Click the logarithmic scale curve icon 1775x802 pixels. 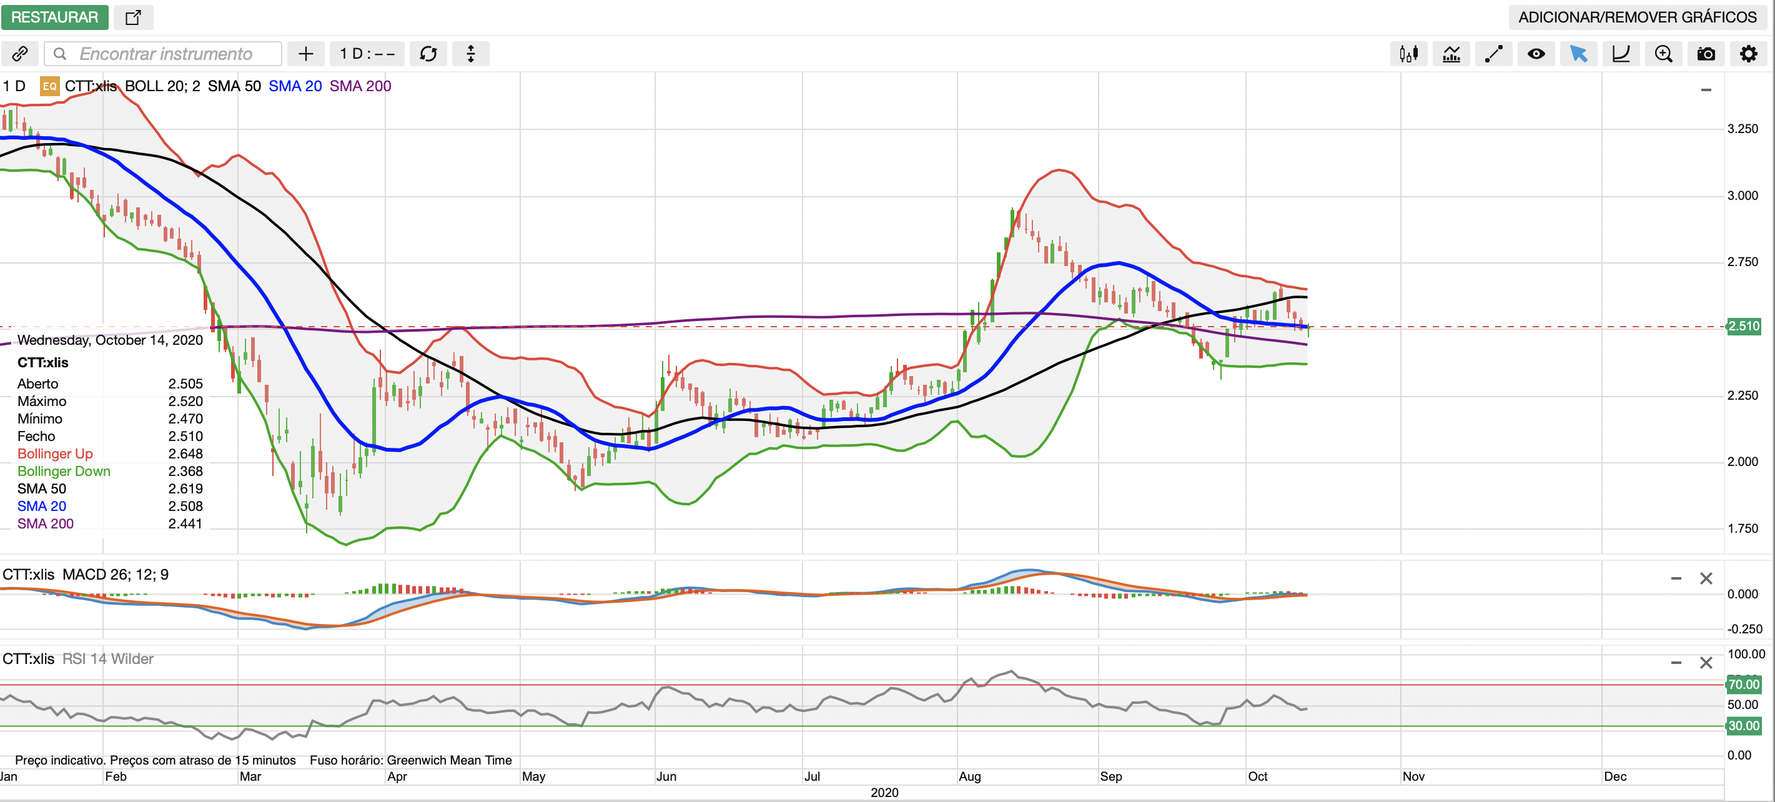[1621, 54]
